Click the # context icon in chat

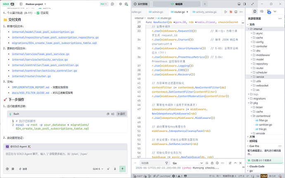(13, 169)
